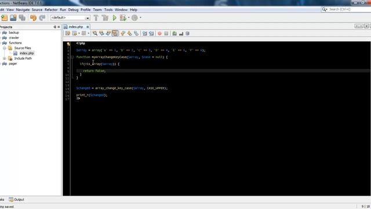Undo the last edit
The image size is (371, 209).
coord(34,18)
